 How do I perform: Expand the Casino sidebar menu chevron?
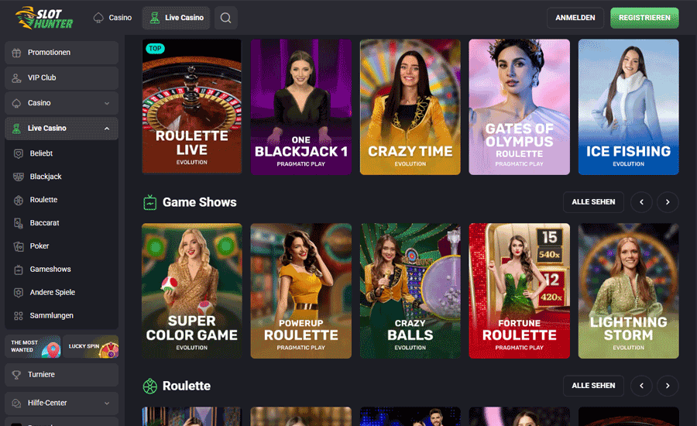[107, 103]
